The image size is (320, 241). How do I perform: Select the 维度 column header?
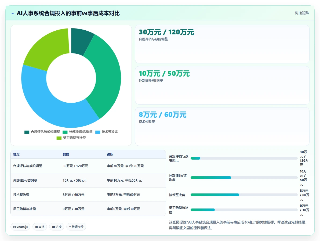(x=16, y=154)
